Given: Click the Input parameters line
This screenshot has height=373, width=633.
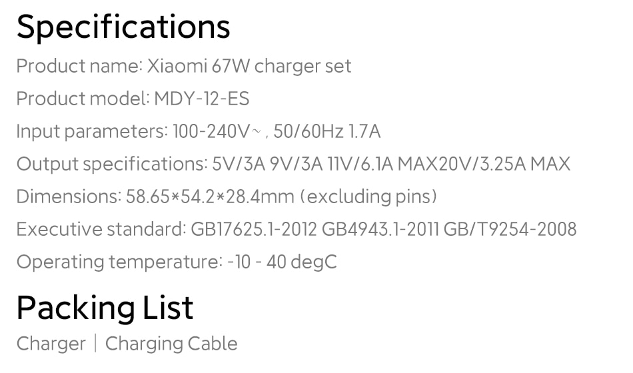Looking at the screenshot, I should 198,132.
